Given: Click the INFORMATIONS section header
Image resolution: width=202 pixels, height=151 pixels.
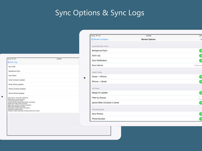Looking at the screenshot, I should coord(98,109).
